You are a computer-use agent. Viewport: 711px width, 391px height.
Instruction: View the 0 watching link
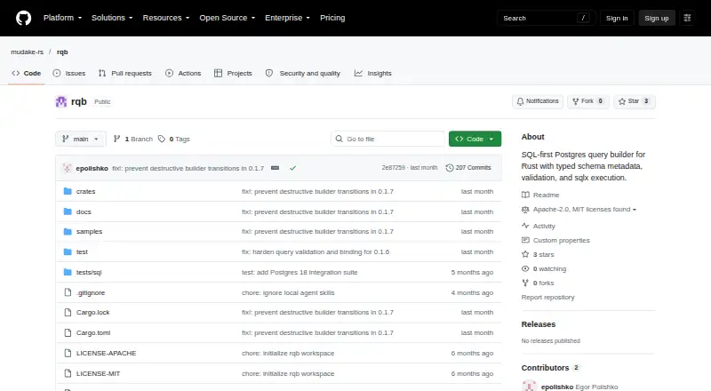pos(544,268)
